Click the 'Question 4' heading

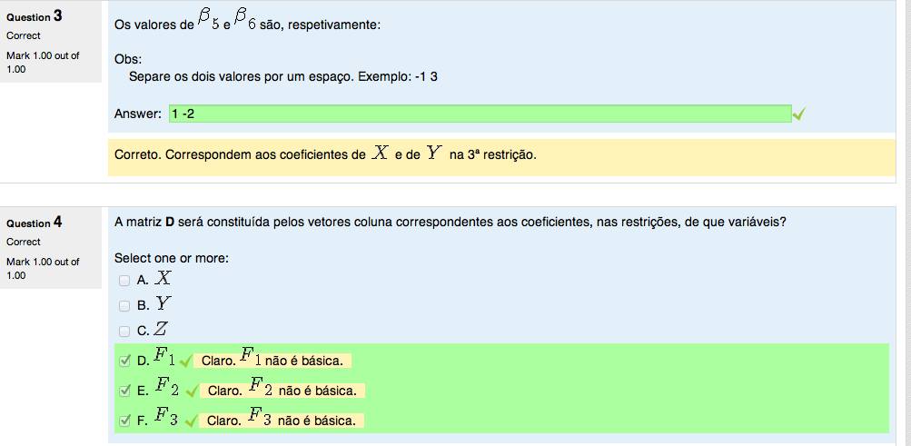(34, 223)
